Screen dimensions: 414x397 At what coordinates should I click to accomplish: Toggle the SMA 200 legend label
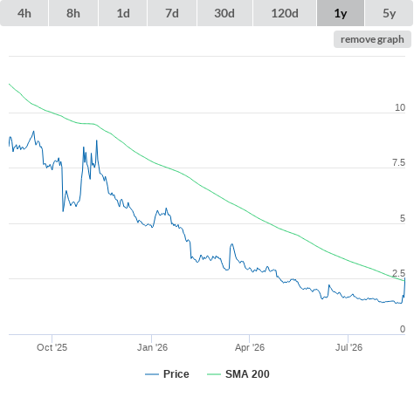(x=247, y=374)
